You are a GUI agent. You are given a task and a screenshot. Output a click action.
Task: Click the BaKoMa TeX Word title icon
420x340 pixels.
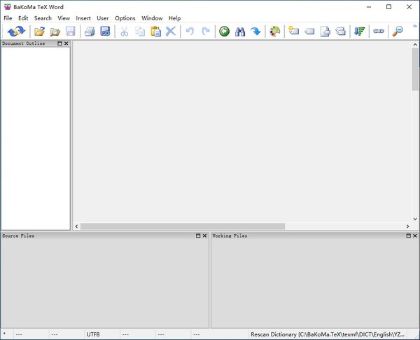click(x=8, y=7)
